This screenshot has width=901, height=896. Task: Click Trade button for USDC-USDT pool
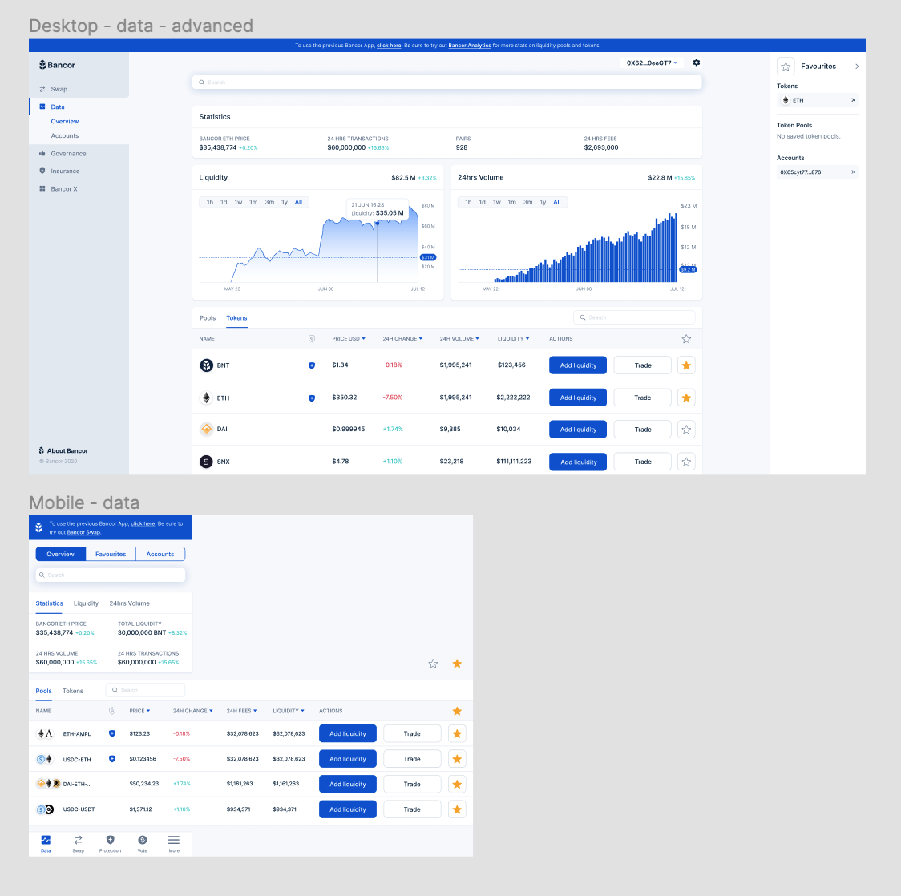pyautogui.click(x=412, y=809)
